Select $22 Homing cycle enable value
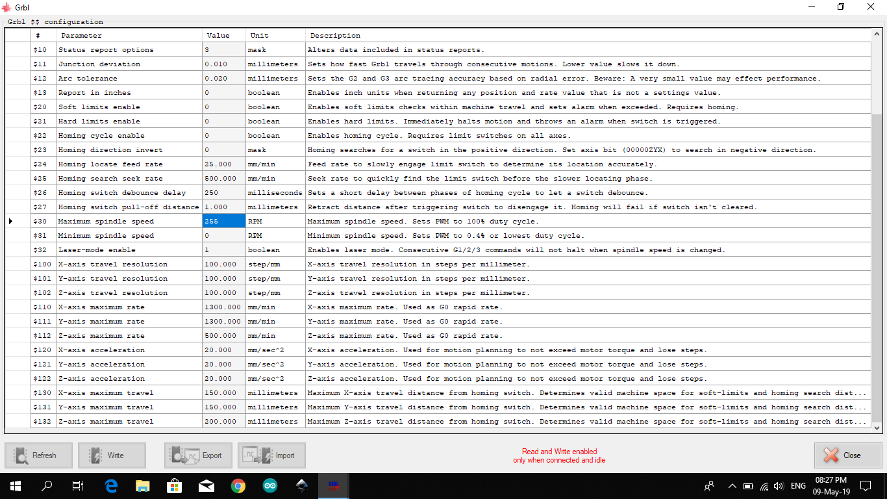Image resolution: width=887 pixels, height=499 pixels. pyautogui.click(x=223, y=136)
